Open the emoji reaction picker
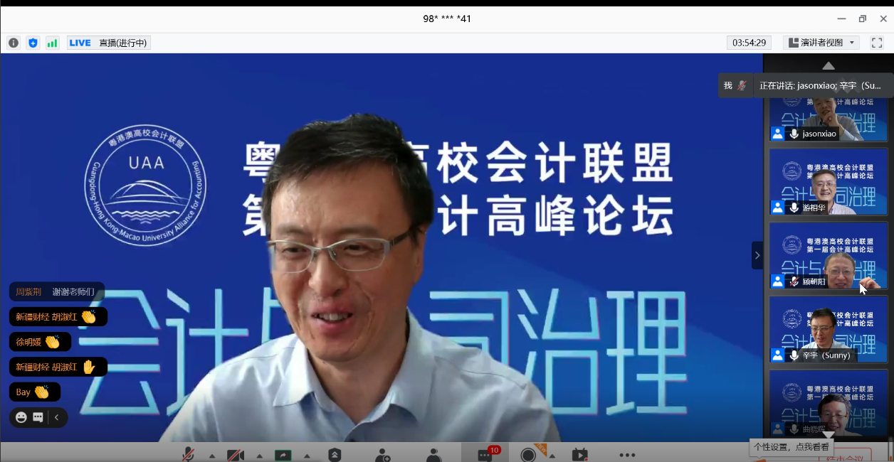Image resolution: width=894 pixels, height=462 pixels. (x=21, y=417)
